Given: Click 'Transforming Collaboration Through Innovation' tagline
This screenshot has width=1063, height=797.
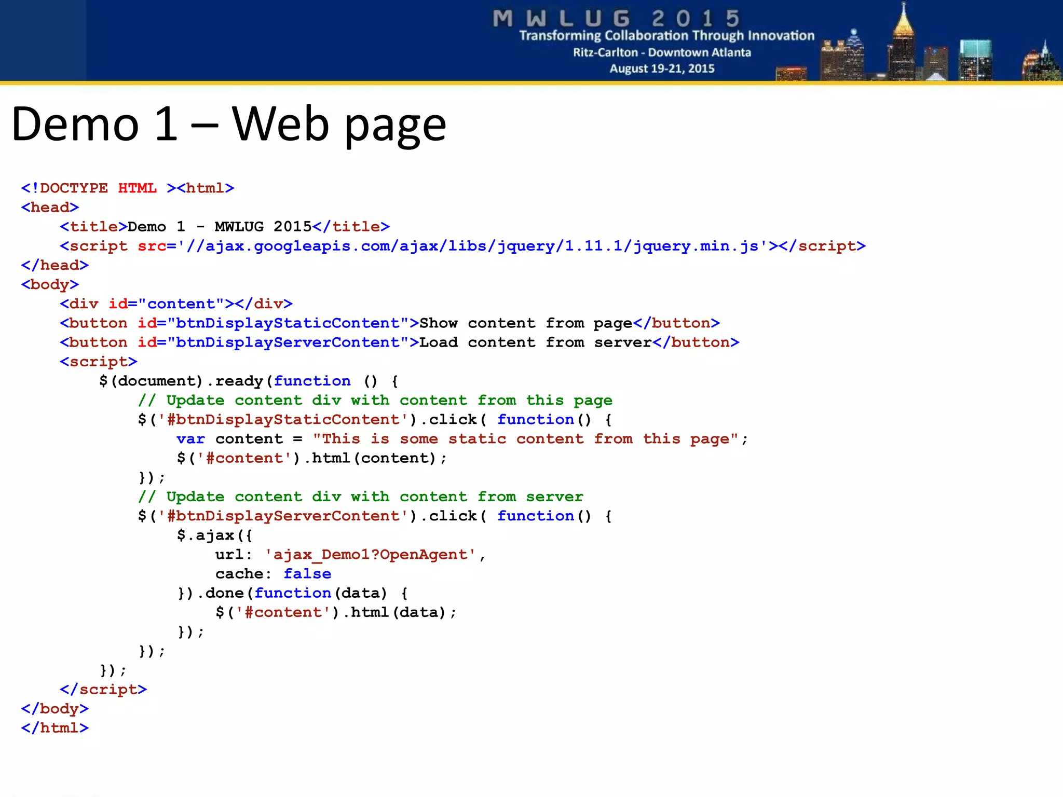Looking at the screenshot, I should pos(667,36).
